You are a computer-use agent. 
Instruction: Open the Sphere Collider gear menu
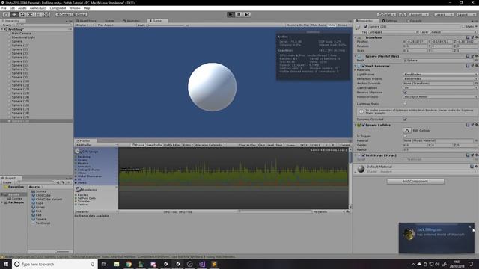[476, 125]
